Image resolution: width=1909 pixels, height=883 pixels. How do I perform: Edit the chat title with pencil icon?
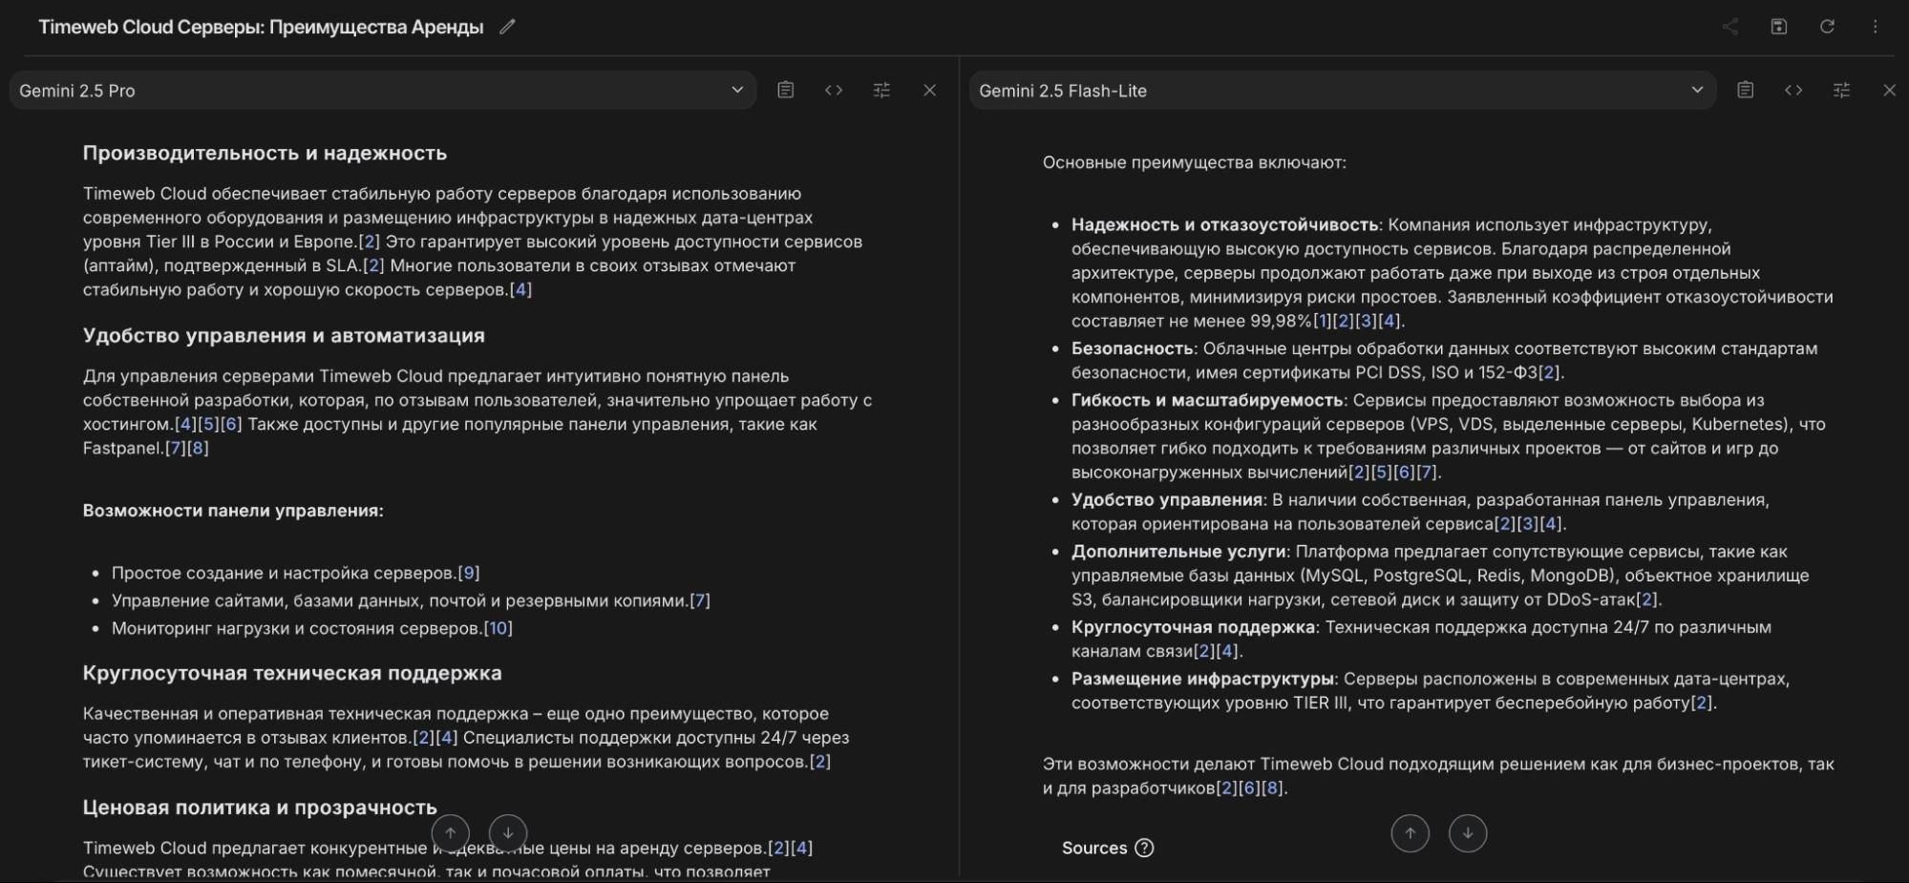pos(507,27)
